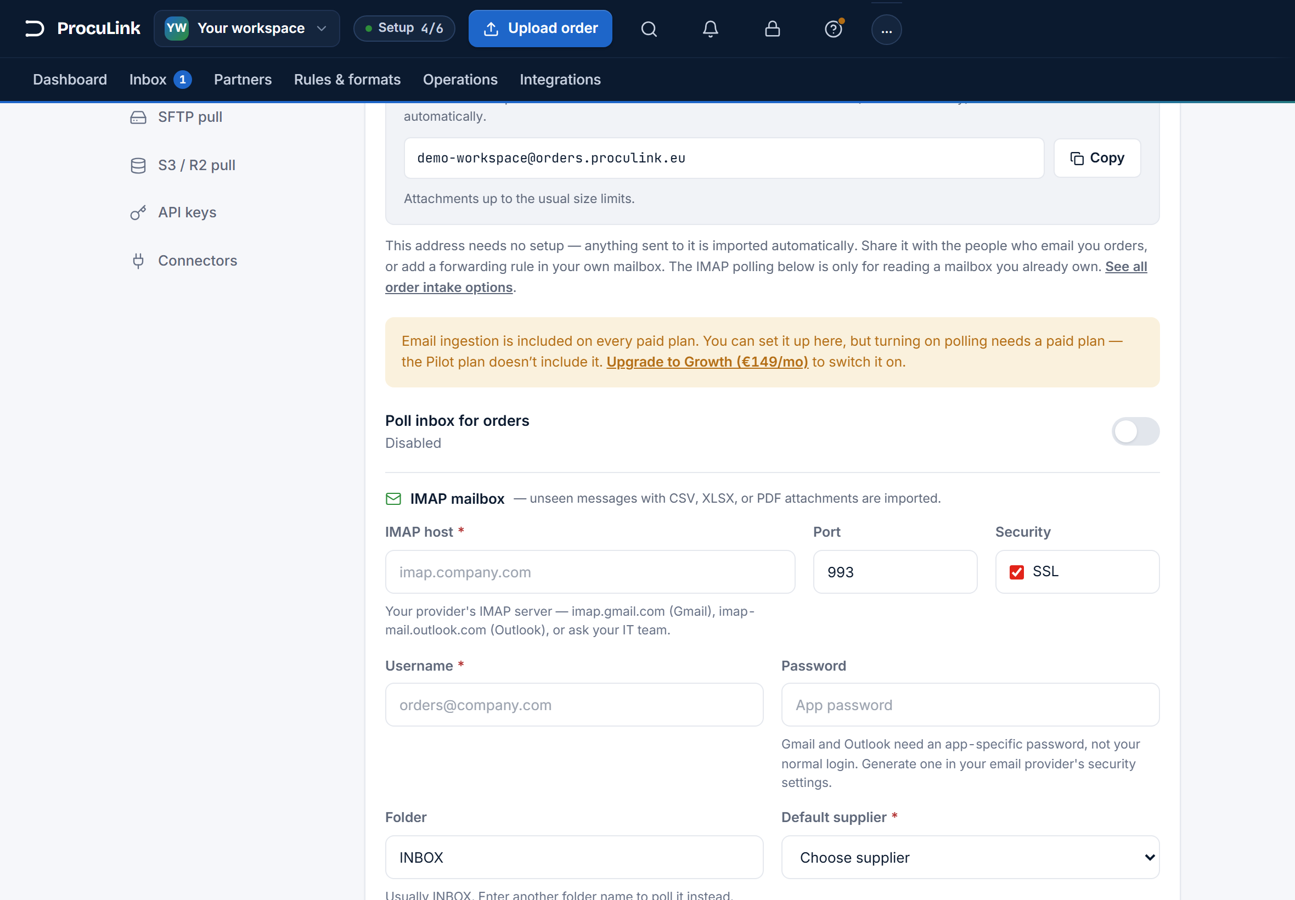The width and height of the screenshot is (1295, 900).
Task: Open the Inbox tab
Action: [x=148, y=80]
